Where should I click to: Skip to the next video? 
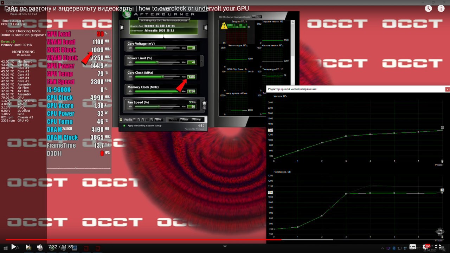(x=28, y=247)
